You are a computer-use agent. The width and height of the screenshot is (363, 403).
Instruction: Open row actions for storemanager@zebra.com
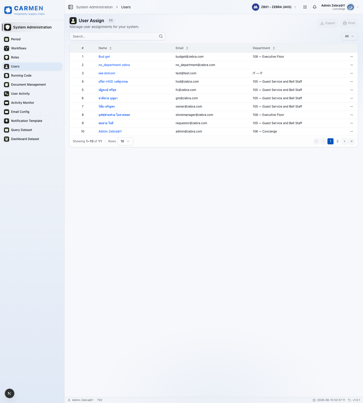(352, 115)
